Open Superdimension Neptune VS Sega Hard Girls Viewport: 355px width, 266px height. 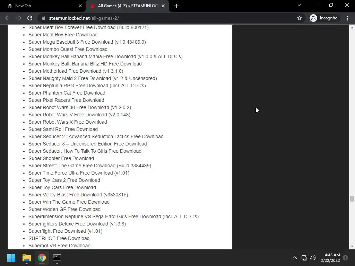tap(113, 216)
